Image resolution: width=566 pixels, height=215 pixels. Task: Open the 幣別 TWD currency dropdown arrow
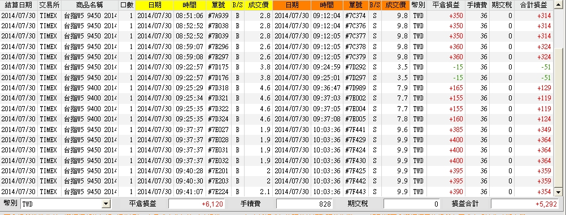tap(106, 204)
